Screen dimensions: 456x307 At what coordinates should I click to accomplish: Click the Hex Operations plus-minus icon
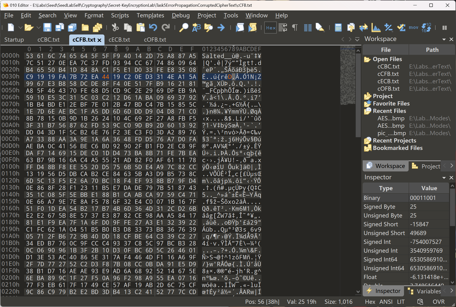click(388, 27)
